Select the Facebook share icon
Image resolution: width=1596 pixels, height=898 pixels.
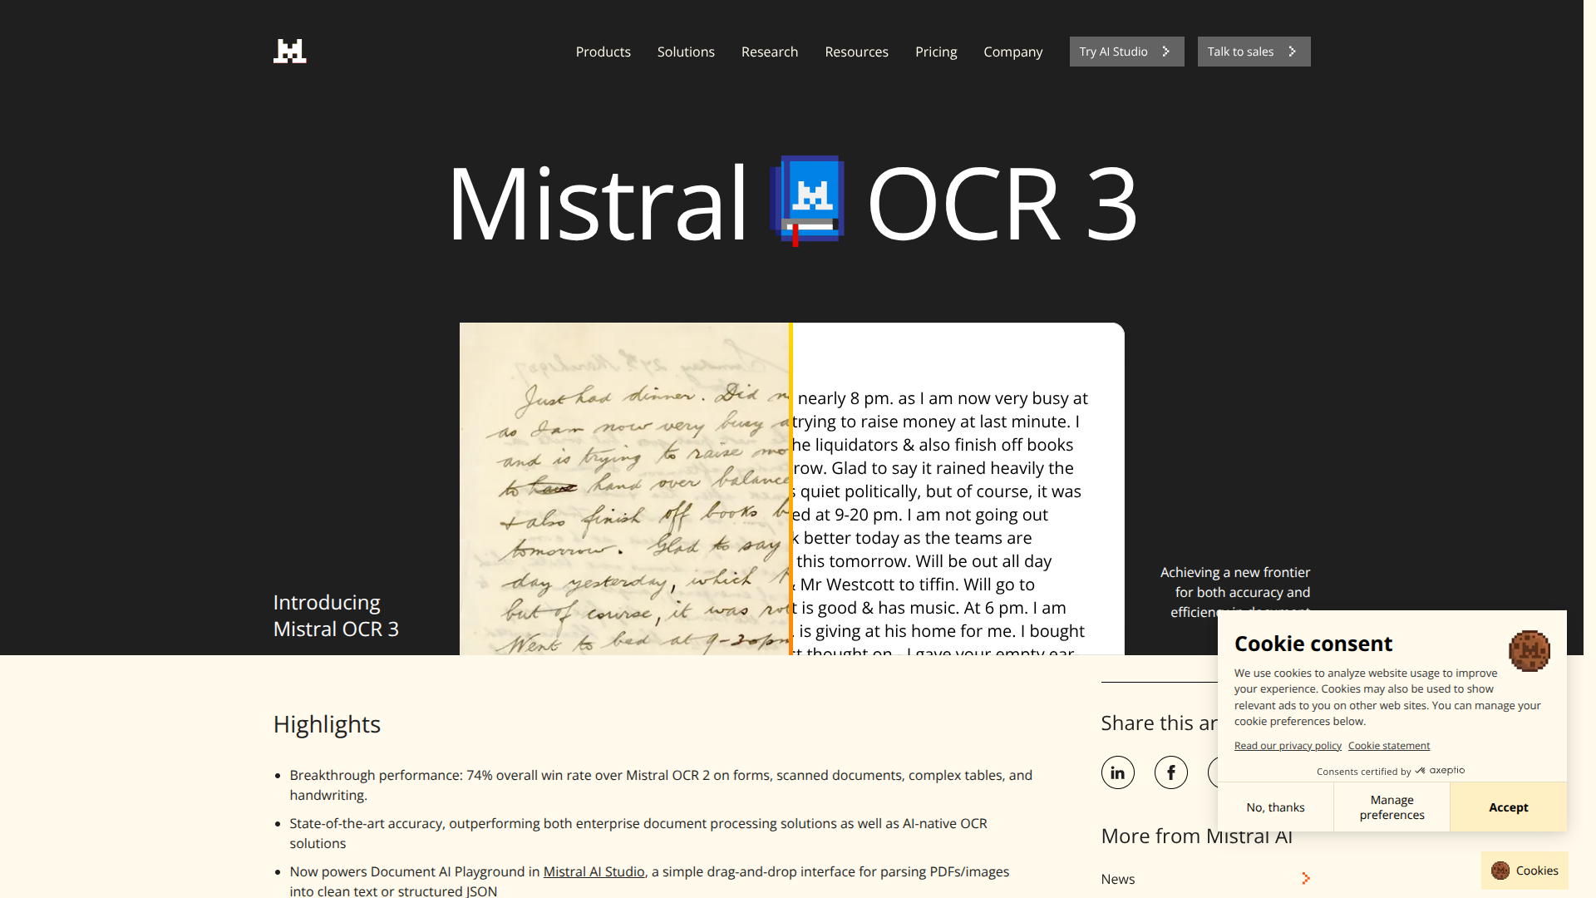1171,772
